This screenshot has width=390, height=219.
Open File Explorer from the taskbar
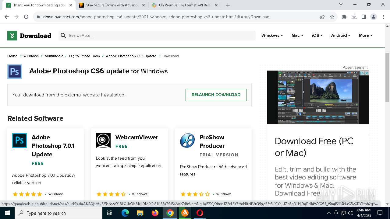tap(140, 213)
